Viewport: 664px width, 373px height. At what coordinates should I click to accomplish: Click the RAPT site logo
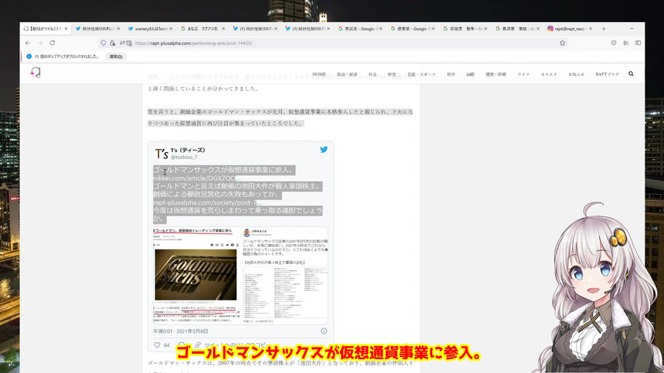(35, 73)
